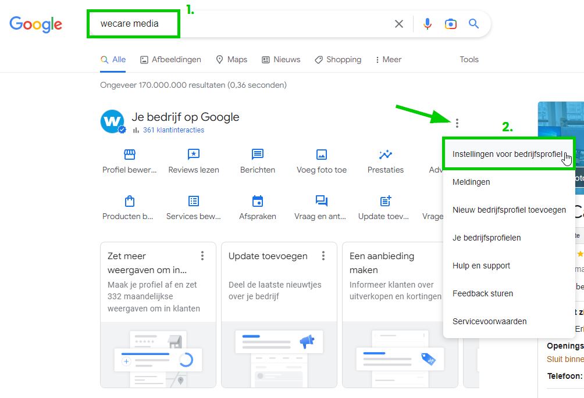Open options on Zet meer weergaven card
584x398 pixels.
click(x=202, y=256)
